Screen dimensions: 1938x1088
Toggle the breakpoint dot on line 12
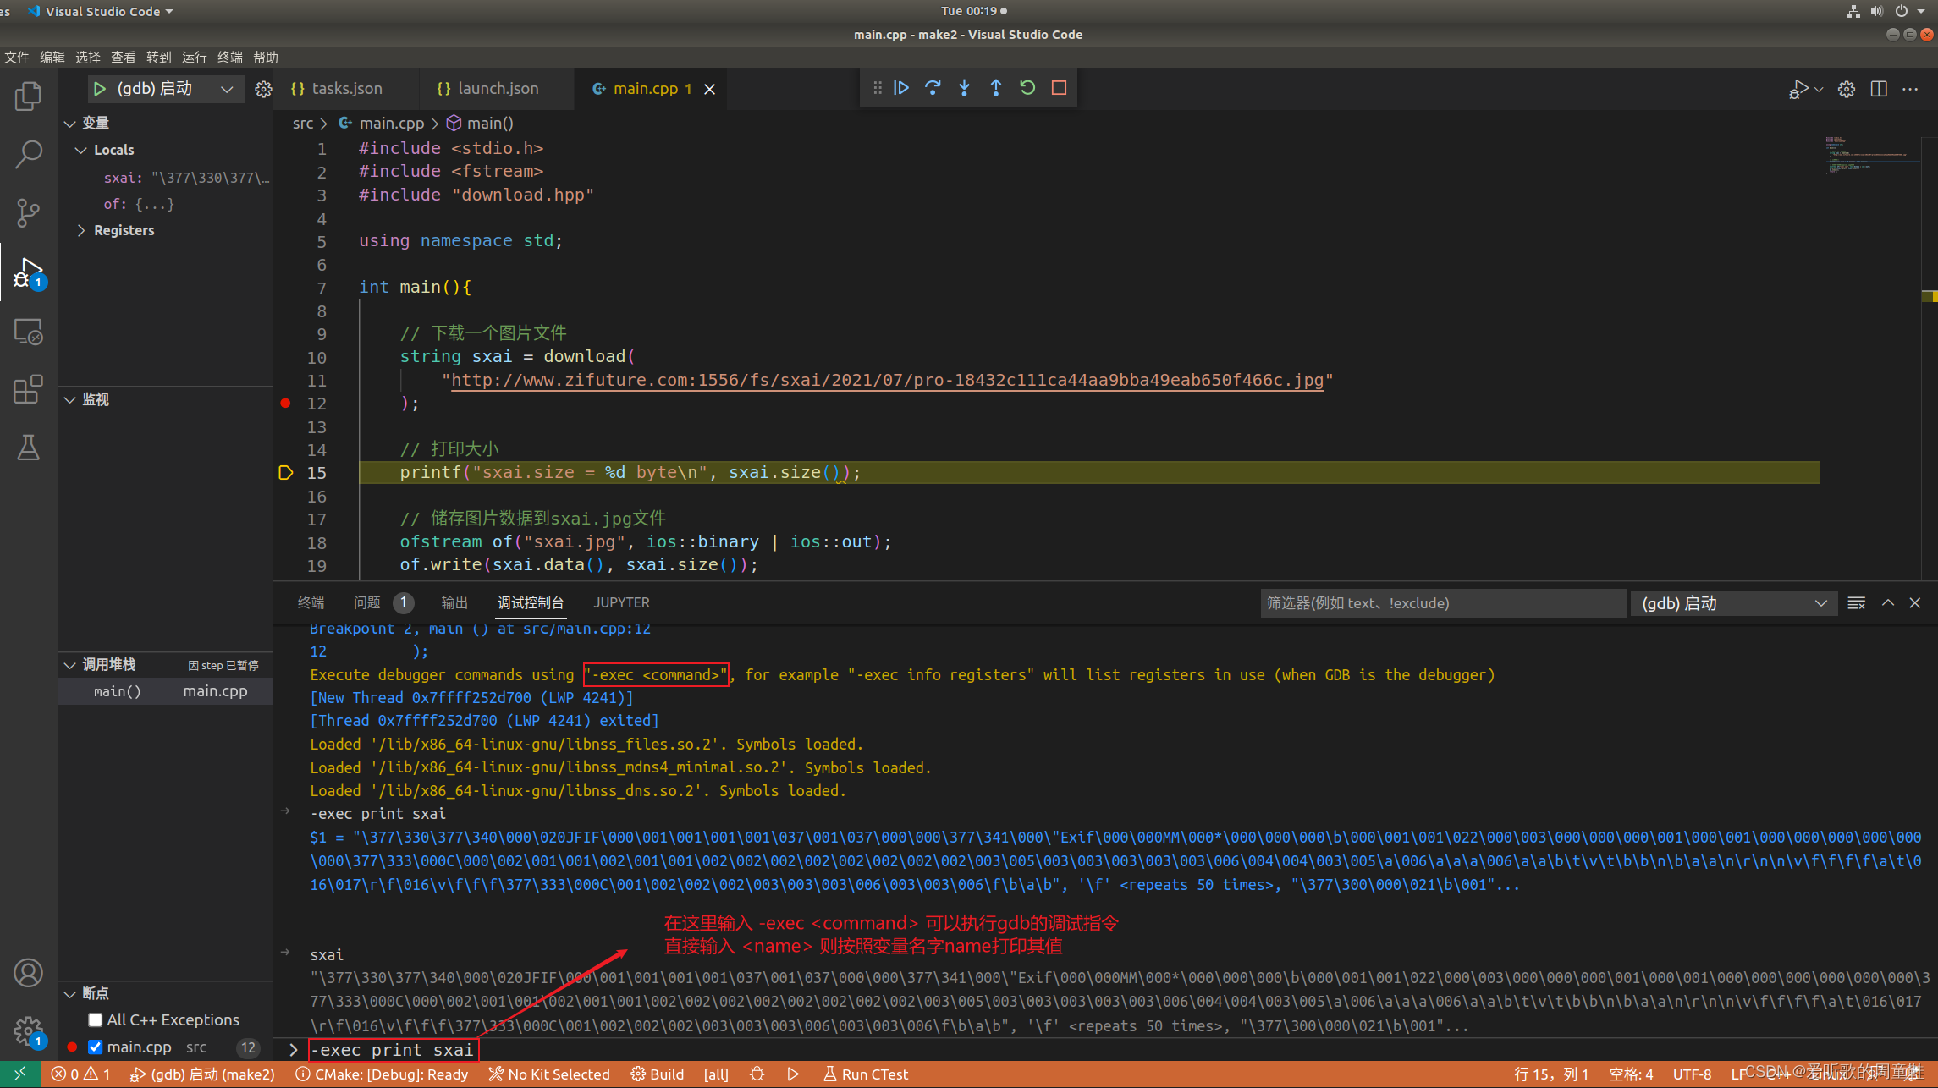pyautogui.click(x=286, y=404)
